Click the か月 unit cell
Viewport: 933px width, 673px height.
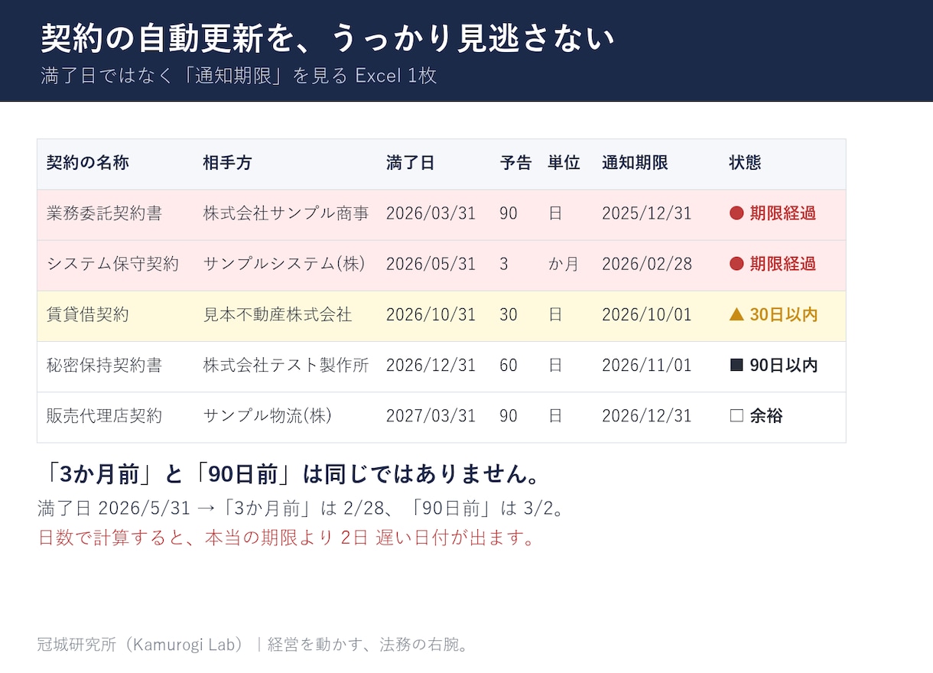(x=564, y=264)
